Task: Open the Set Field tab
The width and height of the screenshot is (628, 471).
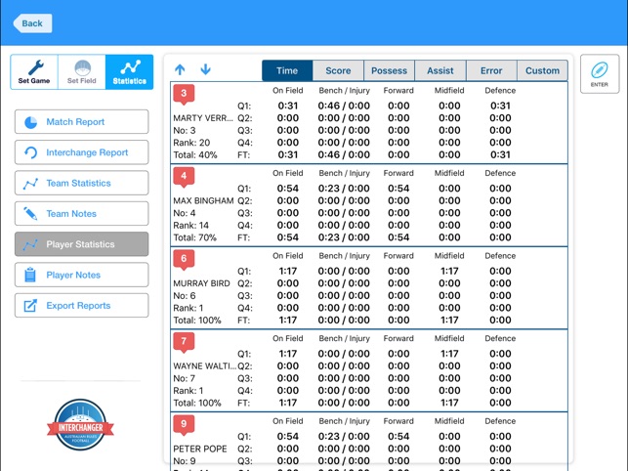Action: pos(82,72)
